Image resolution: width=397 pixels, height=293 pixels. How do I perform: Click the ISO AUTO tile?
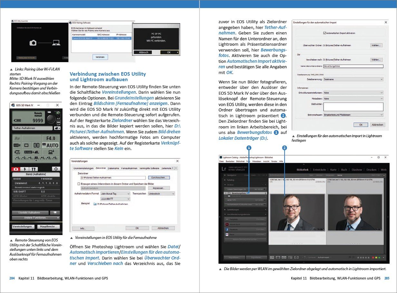(51, 145)
